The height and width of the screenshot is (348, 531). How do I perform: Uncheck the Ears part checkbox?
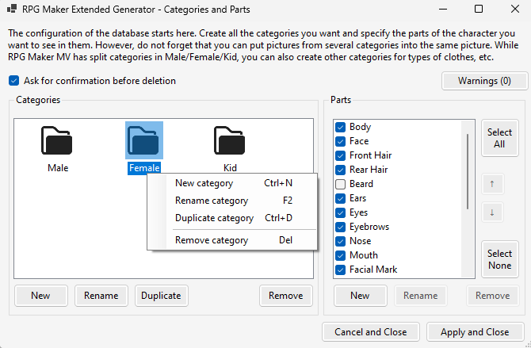(340, 198)
